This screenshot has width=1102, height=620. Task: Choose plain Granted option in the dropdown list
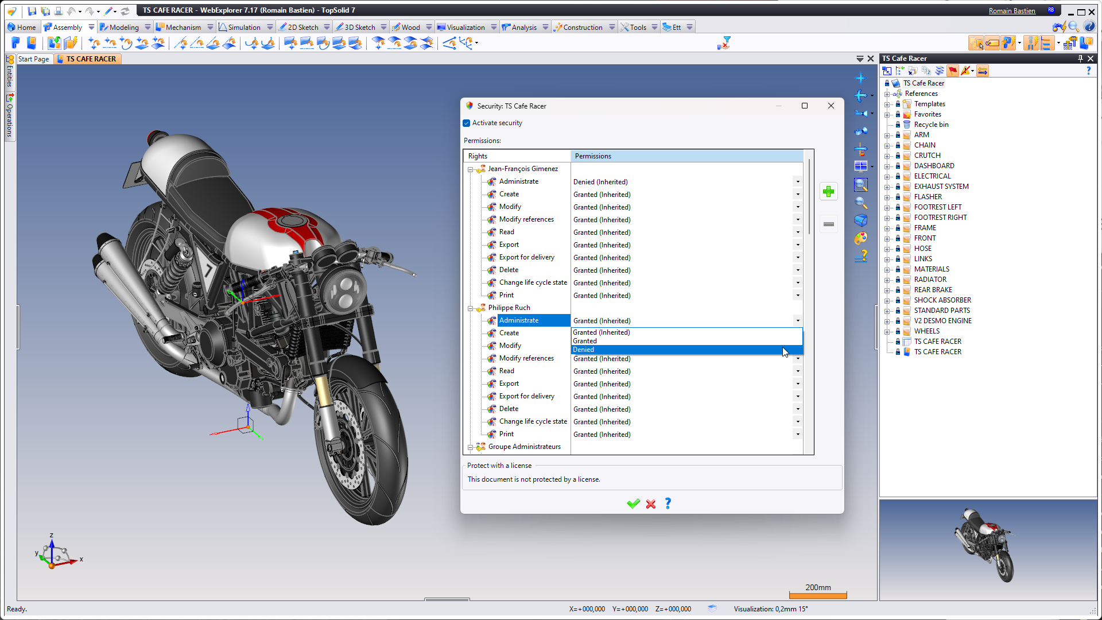click(686, 341)
